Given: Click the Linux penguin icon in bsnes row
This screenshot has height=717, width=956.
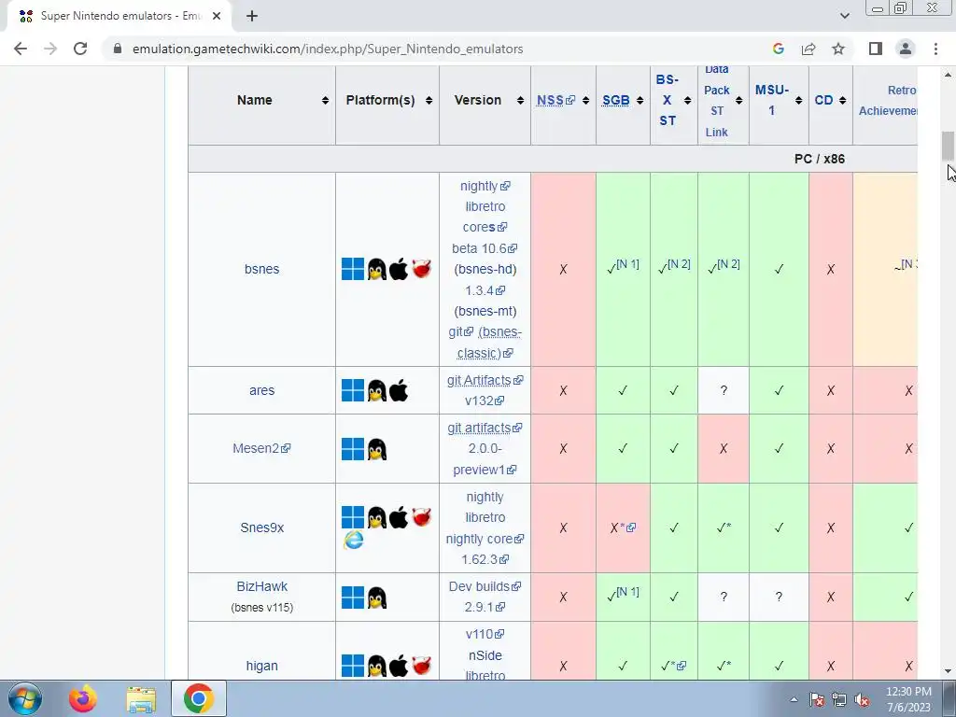Looking at the screenshot, I should coord(377,269).
